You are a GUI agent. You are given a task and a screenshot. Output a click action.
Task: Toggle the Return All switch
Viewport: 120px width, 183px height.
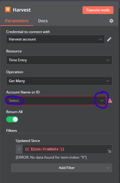pos(12,119)
